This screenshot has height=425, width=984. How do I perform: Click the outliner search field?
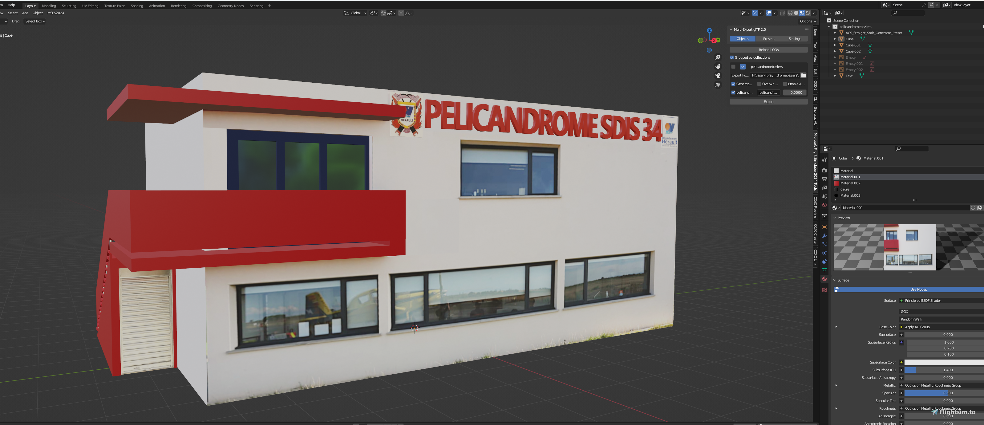coord(908,13)
